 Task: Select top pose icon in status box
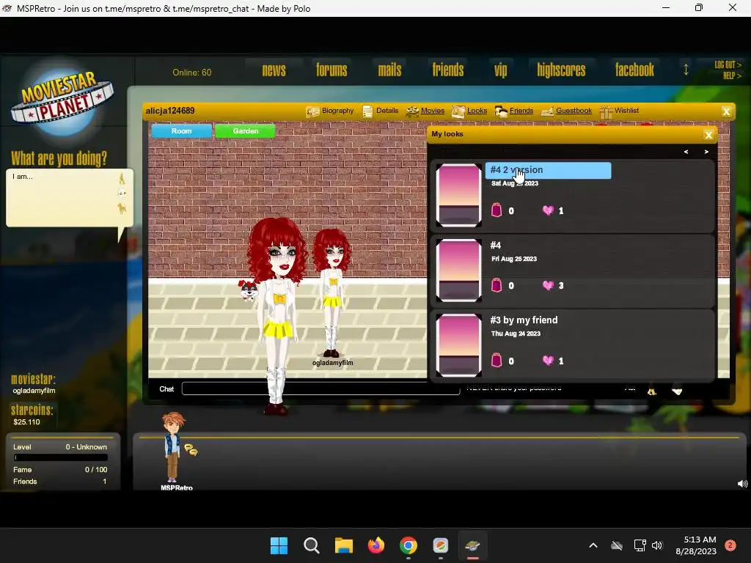coord(122,179)
